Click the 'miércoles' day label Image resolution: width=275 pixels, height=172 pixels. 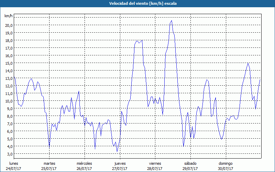(84, 163)
